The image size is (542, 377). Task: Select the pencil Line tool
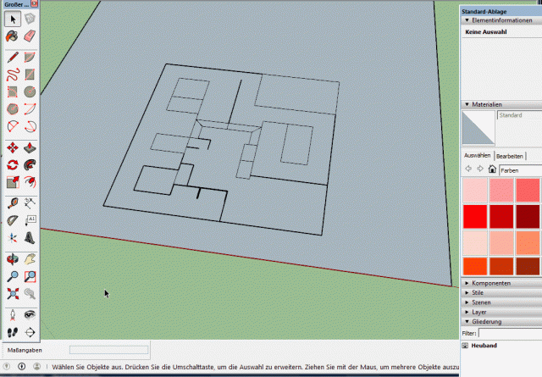point(13,58)
